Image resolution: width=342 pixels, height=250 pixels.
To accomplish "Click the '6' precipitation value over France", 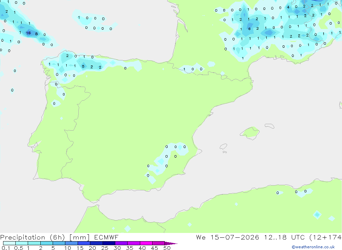I will tap(249, 29).
